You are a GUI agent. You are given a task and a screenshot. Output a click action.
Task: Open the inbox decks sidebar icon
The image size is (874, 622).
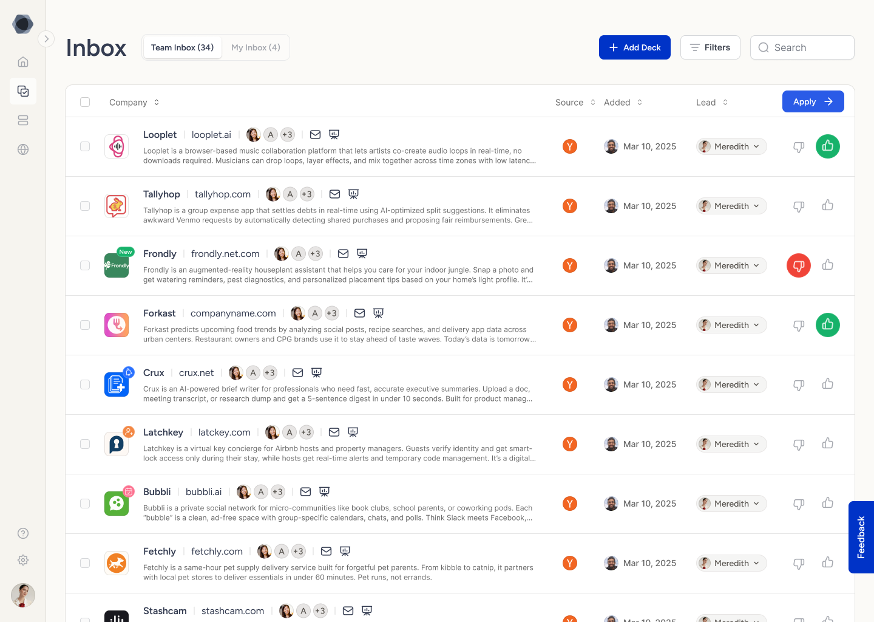pos(23,91)
